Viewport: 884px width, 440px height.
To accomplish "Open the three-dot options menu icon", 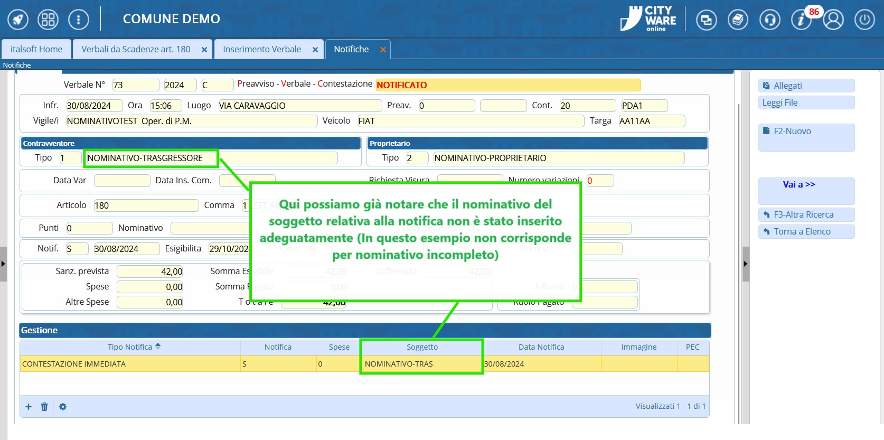I will (79, 20).
